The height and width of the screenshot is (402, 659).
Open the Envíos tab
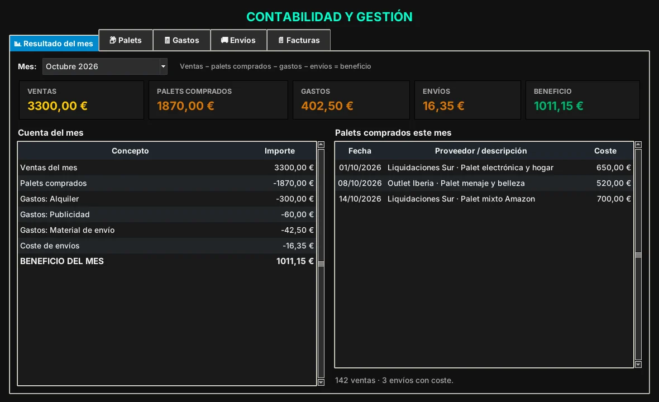tap(238, 40)
